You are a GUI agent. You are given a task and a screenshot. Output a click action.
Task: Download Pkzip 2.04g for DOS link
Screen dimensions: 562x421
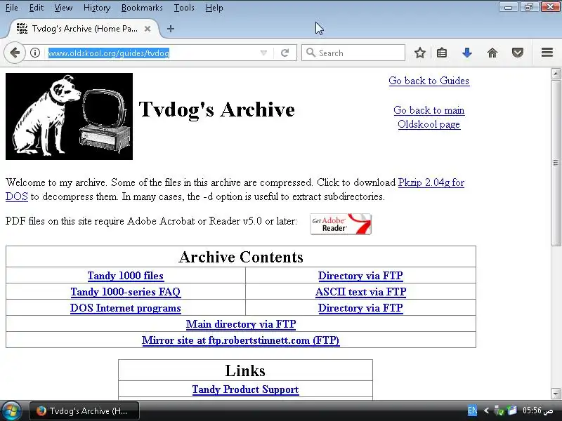click(x=431, y=182)
